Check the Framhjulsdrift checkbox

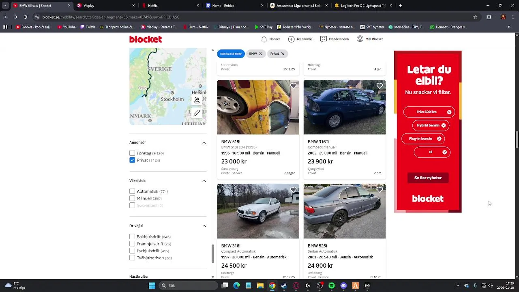[x=132, y=244]
